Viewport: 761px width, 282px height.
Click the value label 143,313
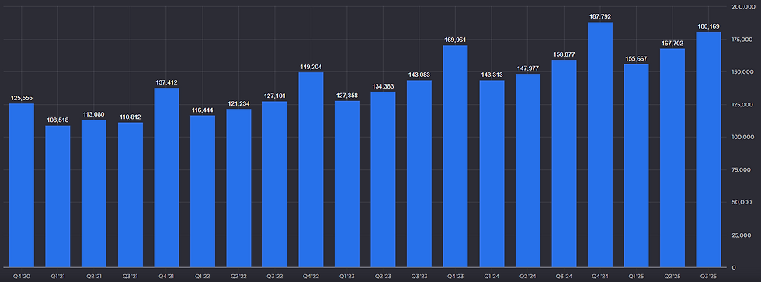pyautogui.click(x=492, y=75)
